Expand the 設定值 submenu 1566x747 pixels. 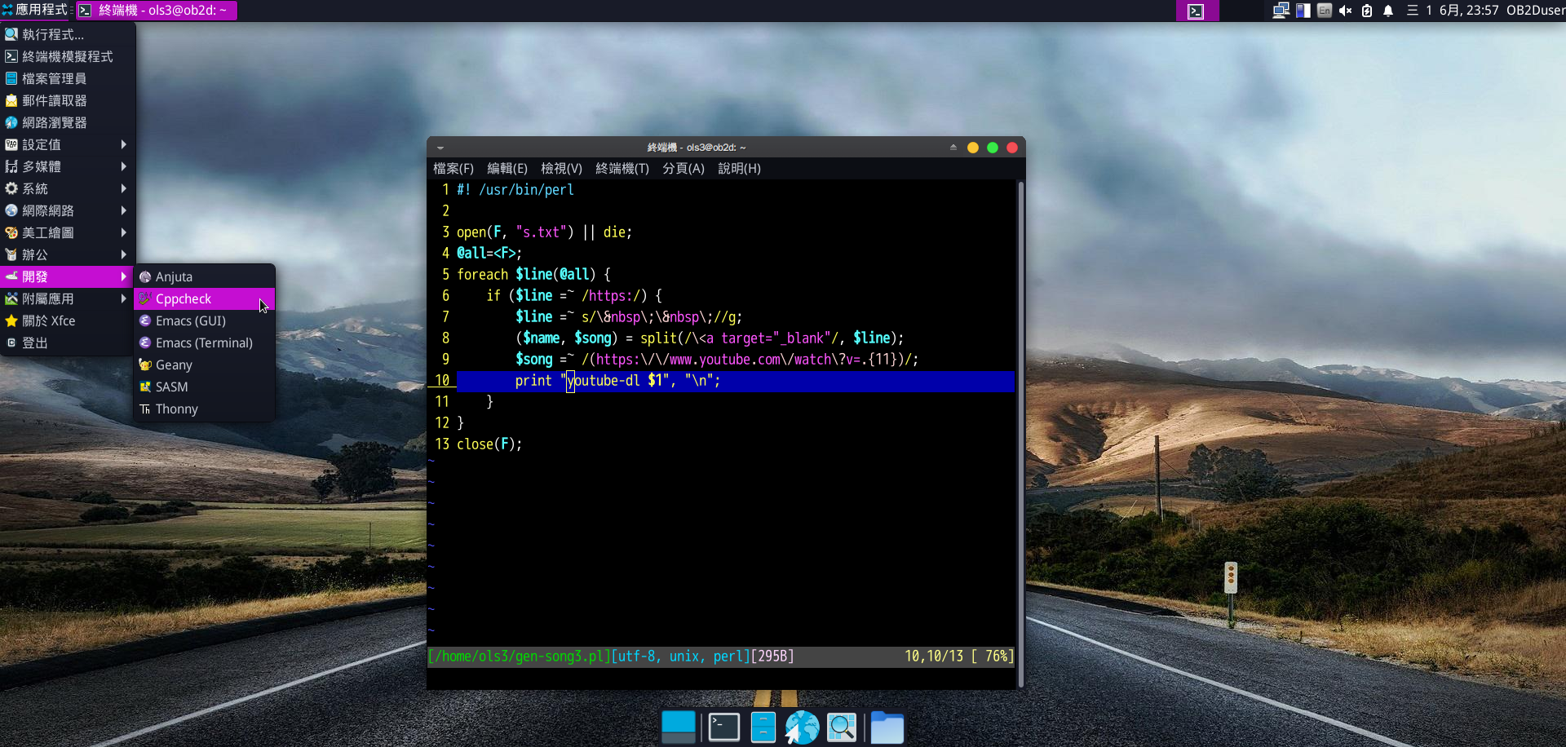tap(67, 144)
